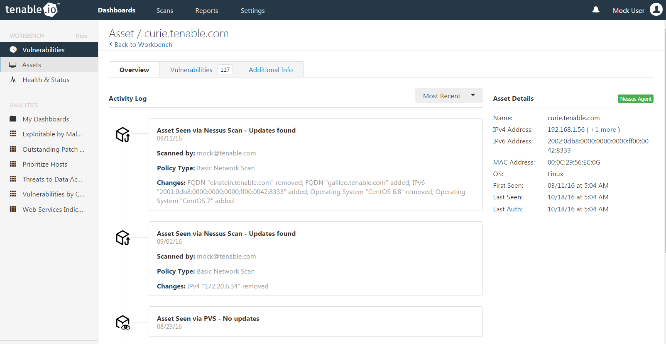Hide the Workbench sidebar section
This screenshot has height=344, width=666.
(81, 36)
